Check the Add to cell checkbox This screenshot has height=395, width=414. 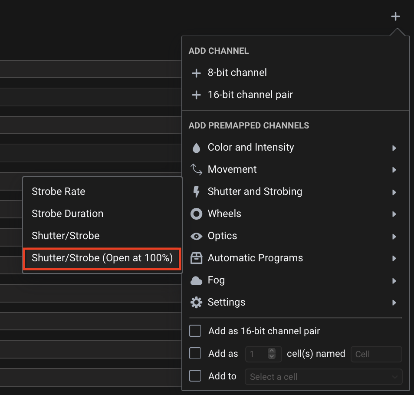click(195, 376)
